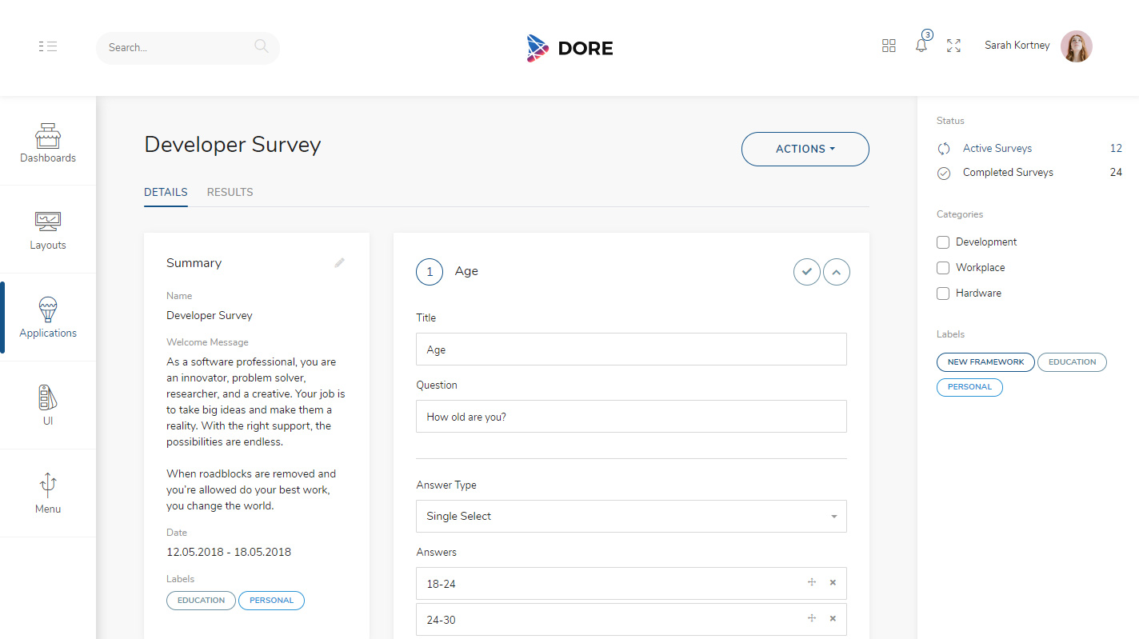Select the Hardware checkbox

(943, 293)
